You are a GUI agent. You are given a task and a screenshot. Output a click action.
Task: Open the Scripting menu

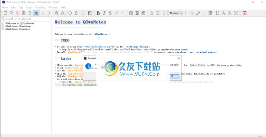pyautogui.click(x=40, y=7)
